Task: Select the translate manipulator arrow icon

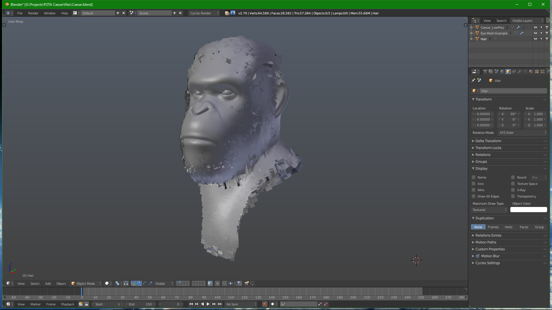Action: [139, 283]
